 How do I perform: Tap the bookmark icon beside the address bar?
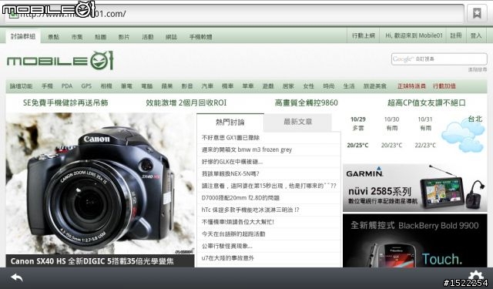477,13
